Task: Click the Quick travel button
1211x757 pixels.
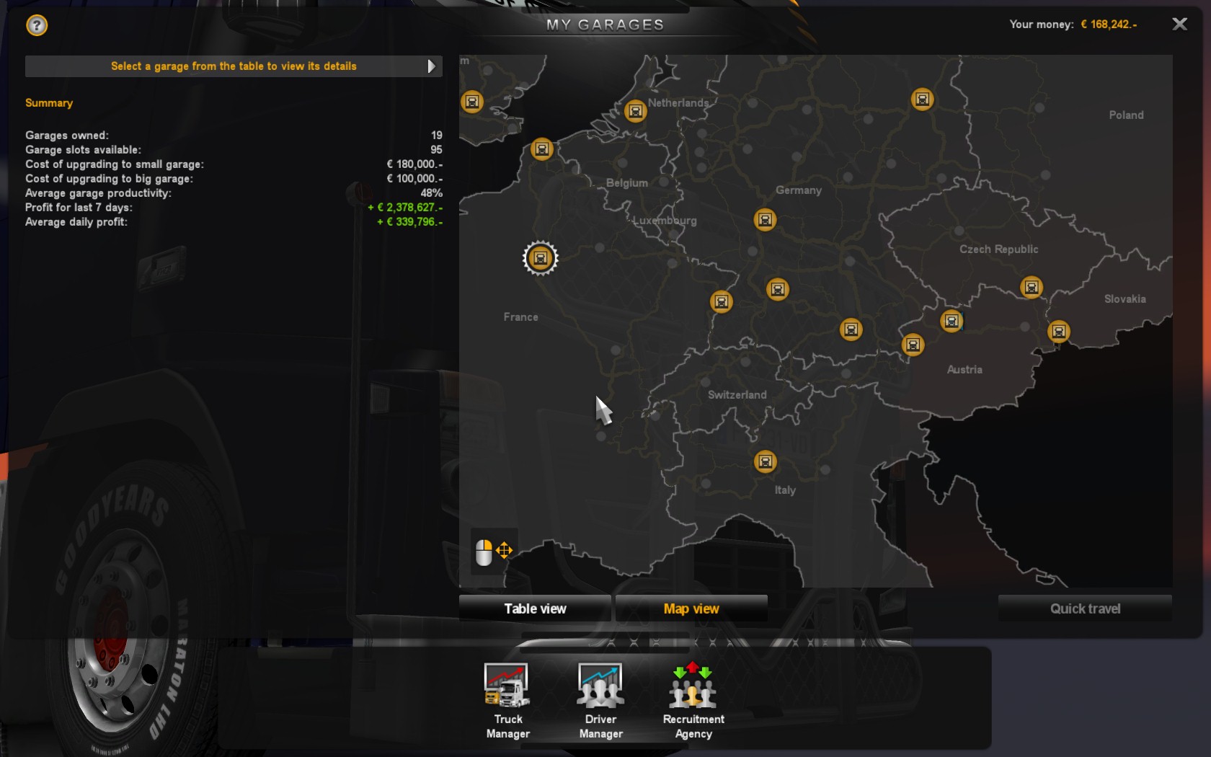Action: 1085,608
